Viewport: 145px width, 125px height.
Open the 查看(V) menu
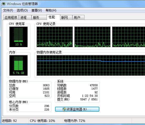tap(37, 10)
